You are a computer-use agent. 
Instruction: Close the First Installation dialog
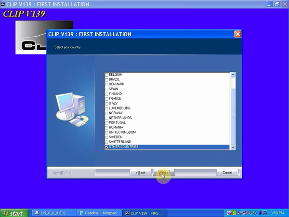237,34
